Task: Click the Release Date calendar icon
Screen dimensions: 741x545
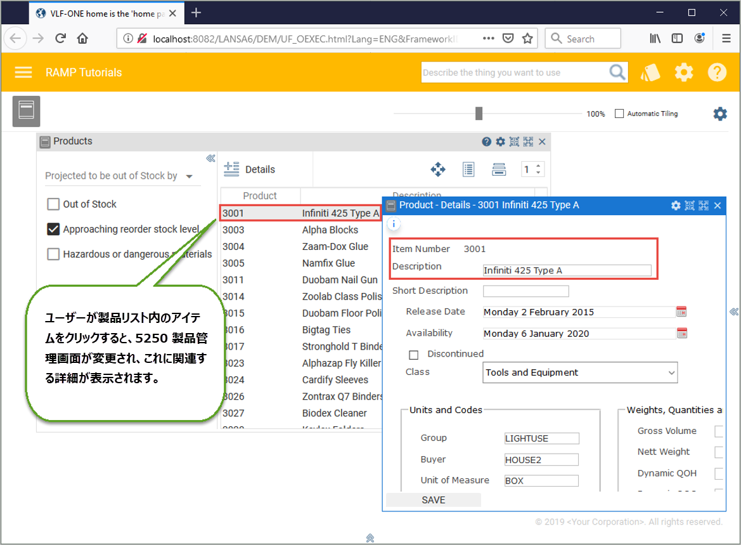Action: pyautogui.click(x=682, y=312)
